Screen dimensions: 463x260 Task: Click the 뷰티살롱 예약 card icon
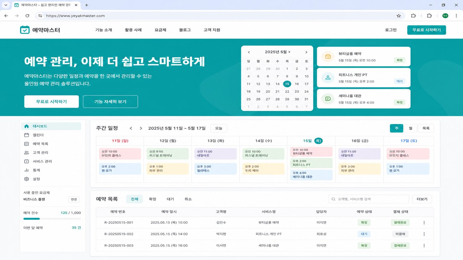point(328,57)
